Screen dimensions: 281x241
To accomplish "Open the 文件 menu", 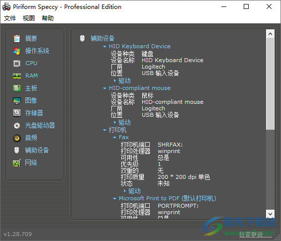I will pos(10,18).
